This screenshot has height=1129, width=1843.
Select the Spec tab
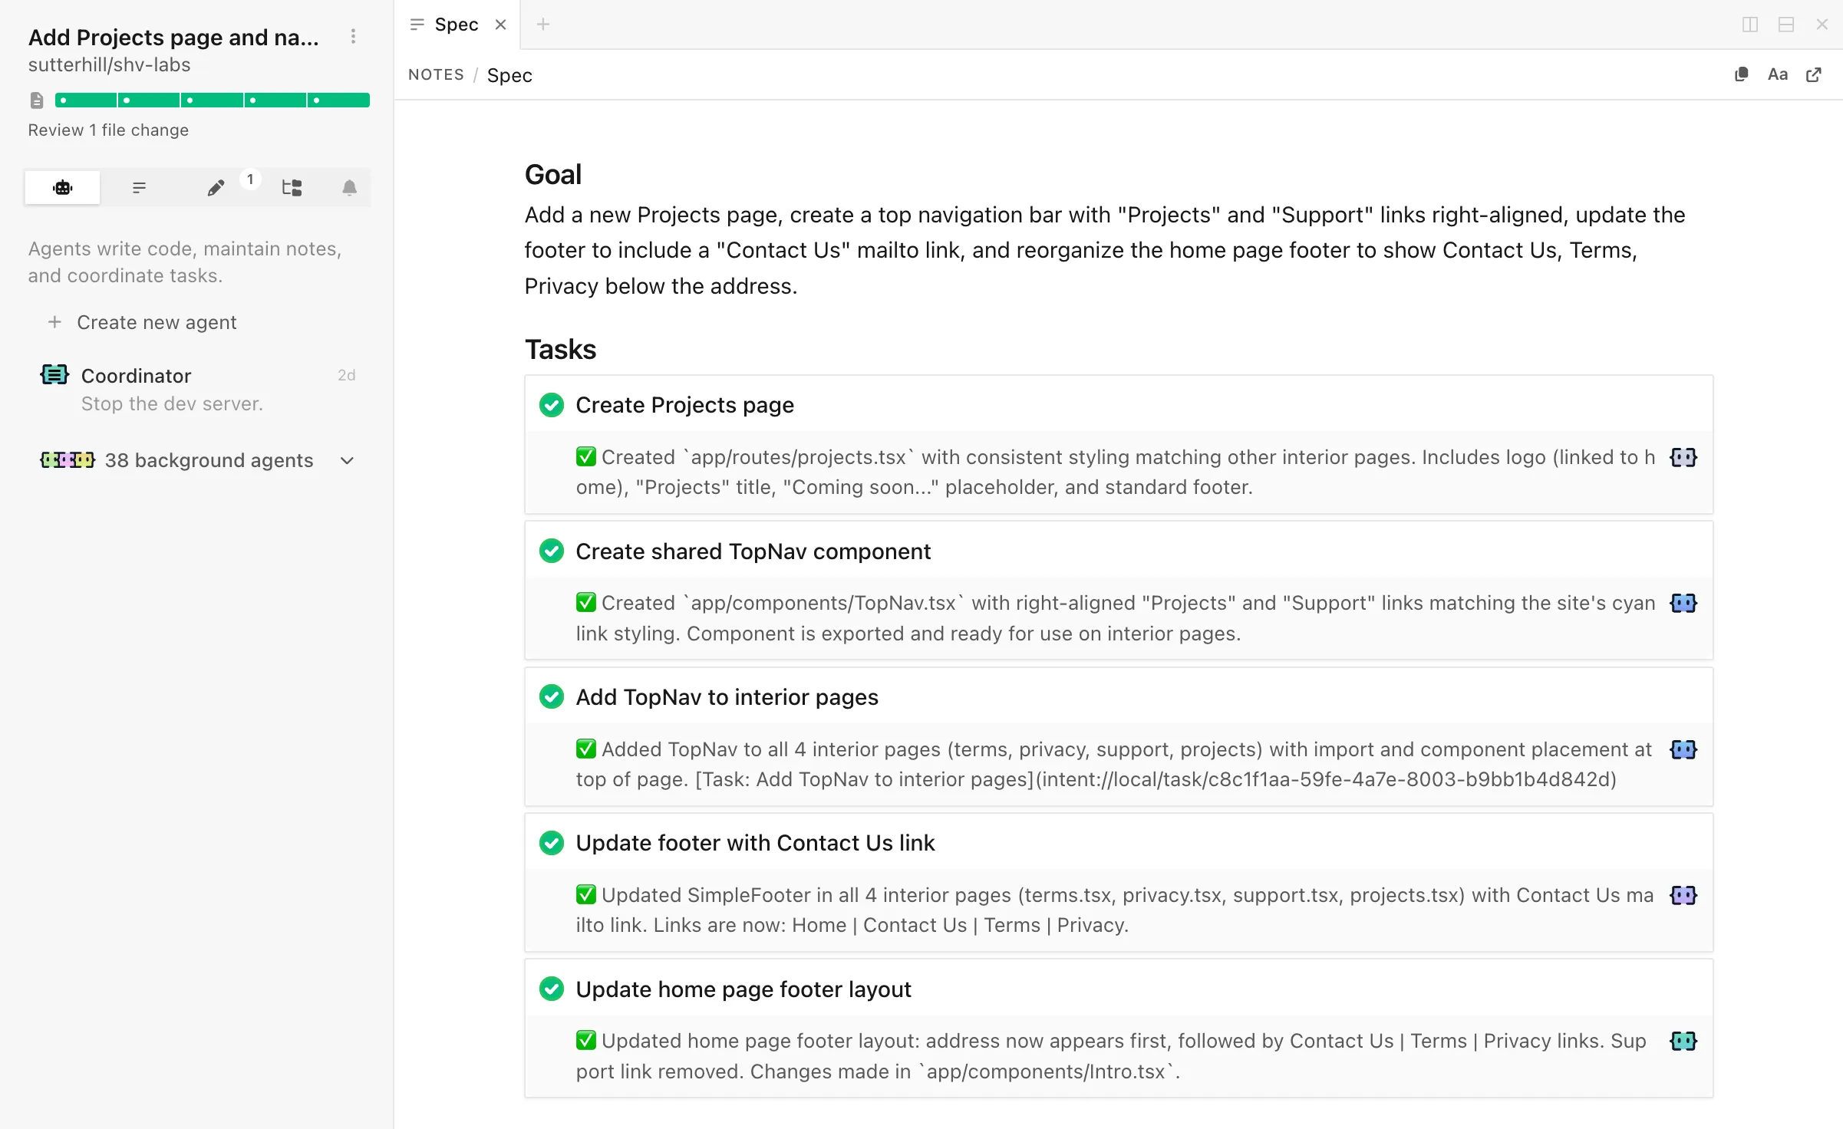456,25
